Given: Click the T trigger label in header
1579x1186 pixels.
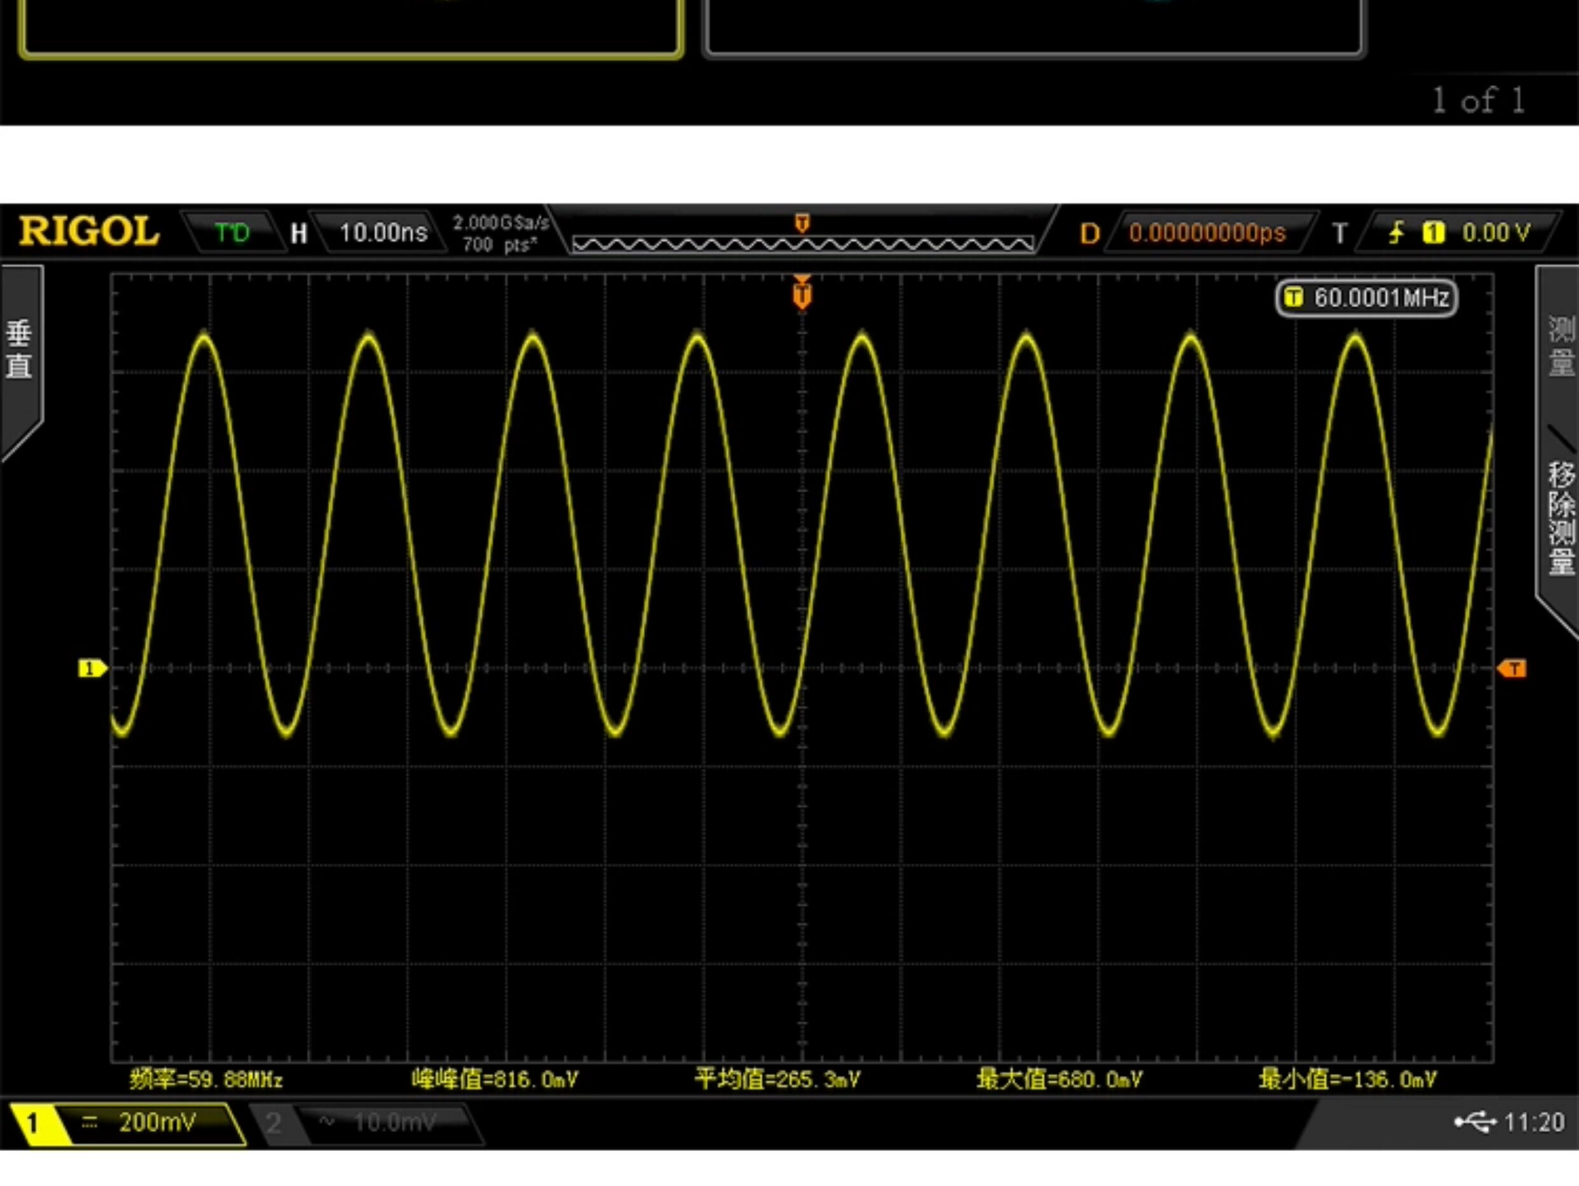Looking at the screenshot, I should (x=1340, y=234).
